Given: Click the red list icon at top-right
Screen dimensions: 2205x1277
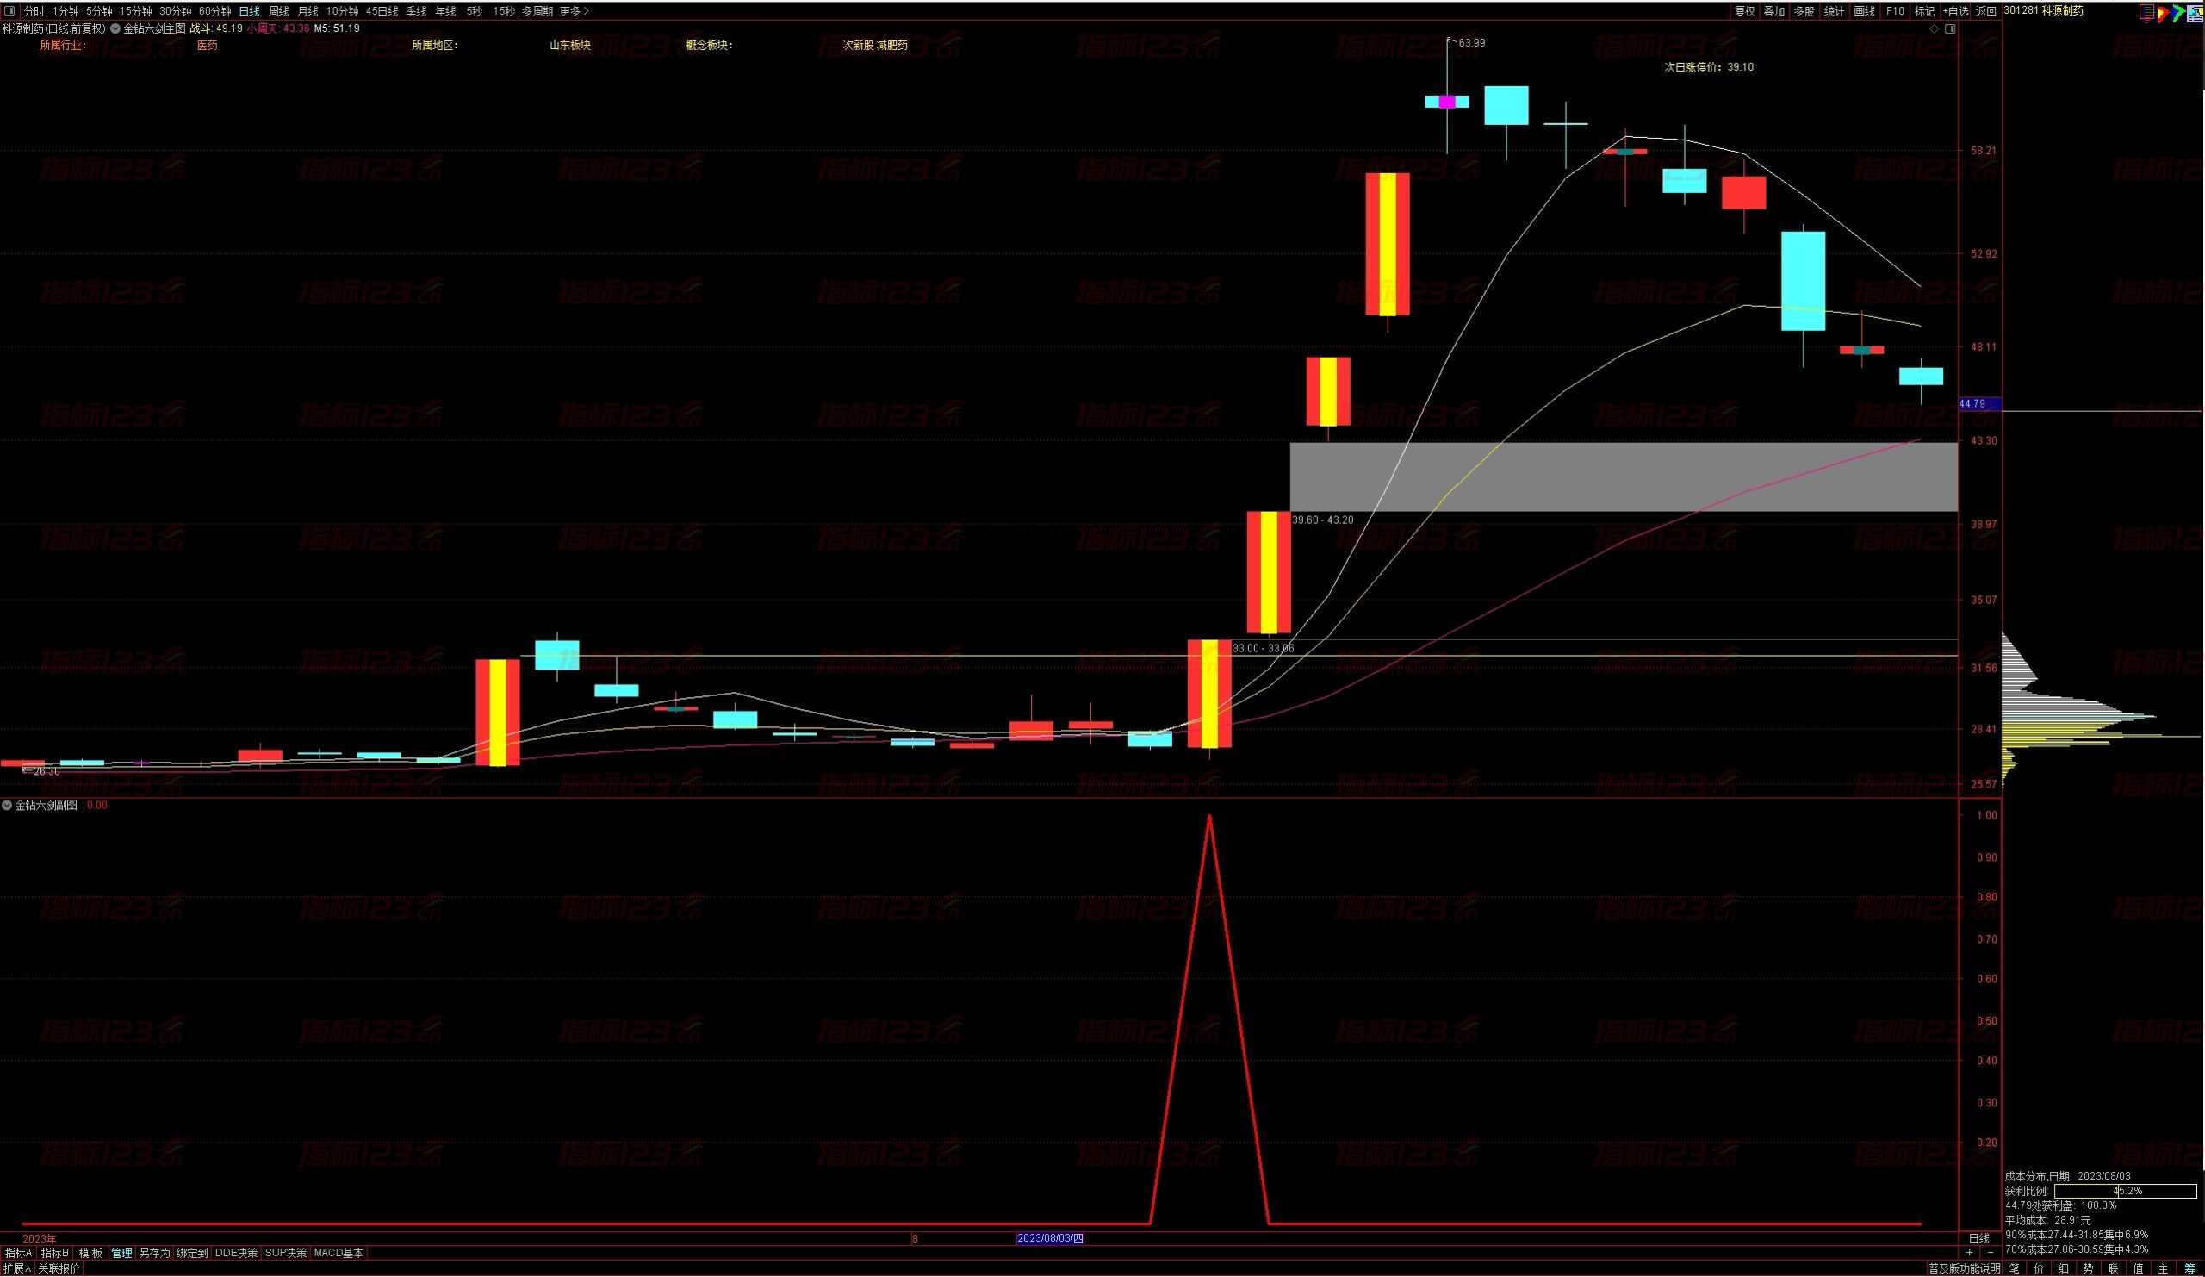Looking at the screenshot, I should coord(2146,11).
